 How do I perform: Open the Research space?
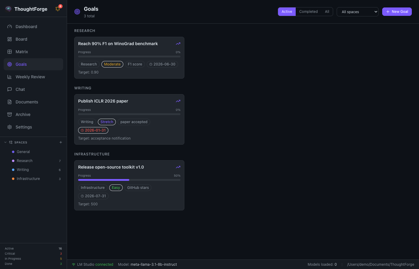tap(33, 161)
